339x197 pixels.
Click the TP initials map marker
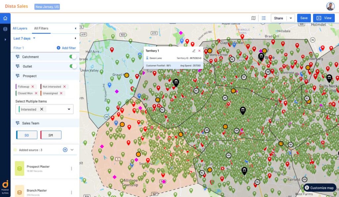244,77
